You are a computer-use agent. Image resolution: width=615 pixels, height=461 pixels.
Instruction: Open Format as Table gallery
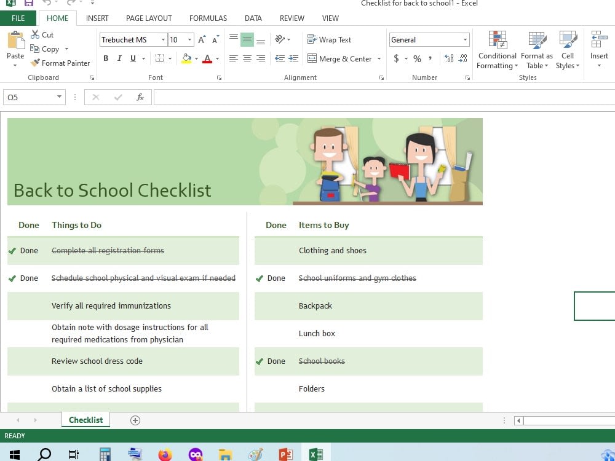point(537,50)
